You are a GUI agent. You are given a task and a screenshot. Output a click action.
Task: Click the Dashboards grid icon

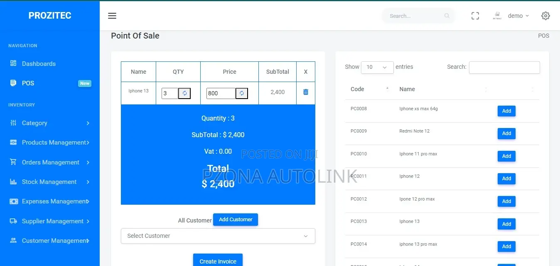tap(13, 63)
